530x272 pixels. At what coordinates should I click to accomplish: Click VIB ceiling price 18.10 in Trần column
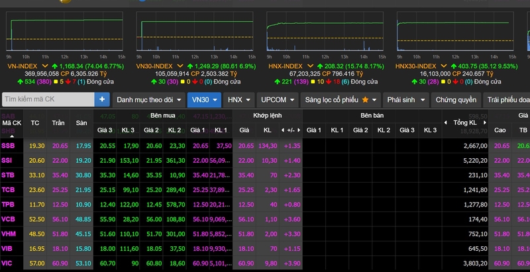(60, 249)
